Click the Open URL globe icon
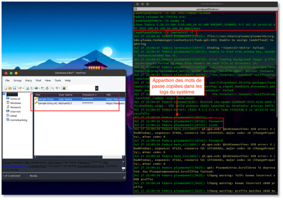 [36, 88]
